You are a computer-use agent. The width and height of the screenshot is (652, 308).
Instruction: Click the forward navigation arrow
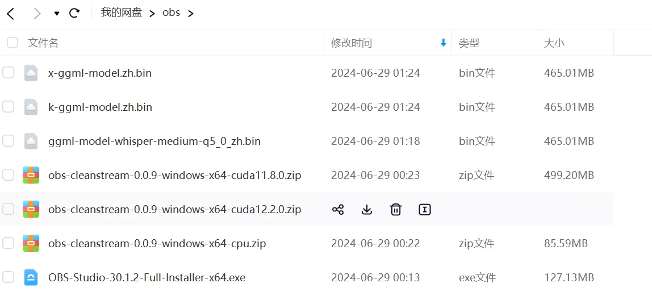[x=37, y=13]
